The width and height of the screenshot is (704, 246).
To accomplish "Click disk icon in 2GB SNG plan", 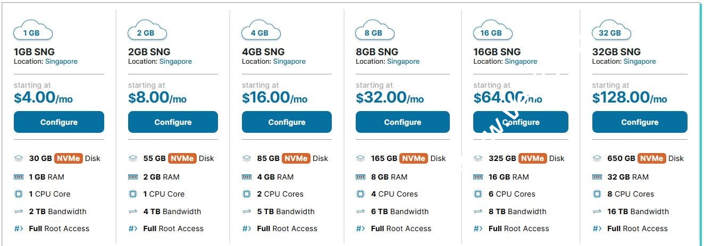I will pyautogui.click(x=133, y=158).
